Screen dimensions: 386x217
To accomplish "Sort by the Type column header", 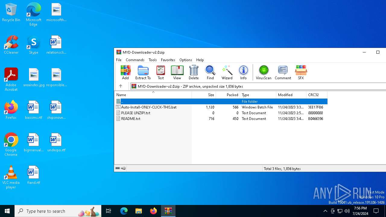I will coord(258,95).
